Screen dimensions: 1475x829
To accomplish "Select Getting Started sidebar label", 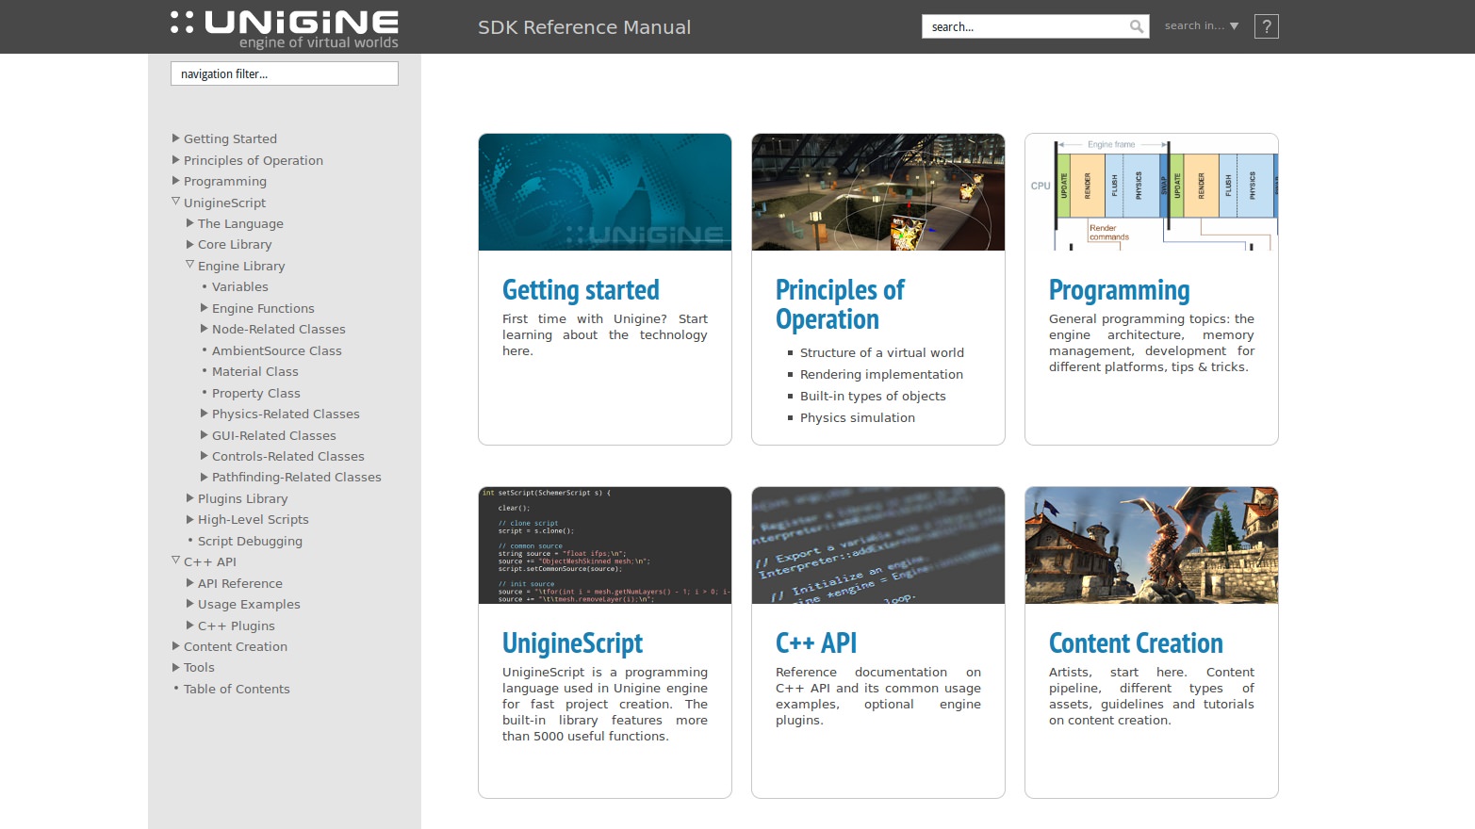I will [230, 138].
